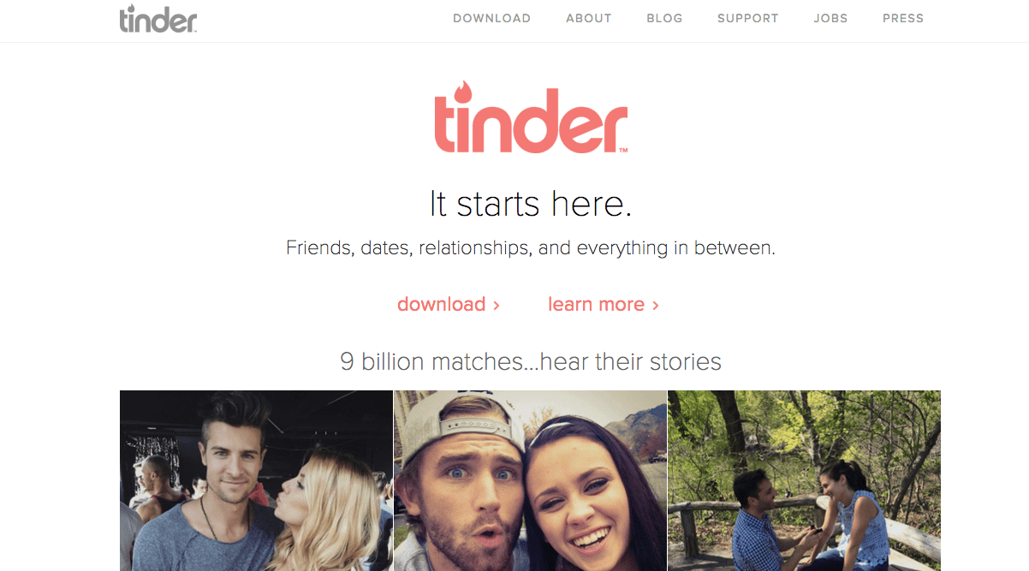Open the Jobs nav link
Screen dimensions: 1029x571
coord(830,18)
